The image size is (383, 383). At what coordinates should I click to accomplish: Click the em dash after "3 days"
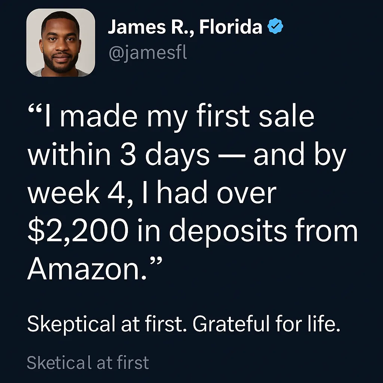[231, 156]
